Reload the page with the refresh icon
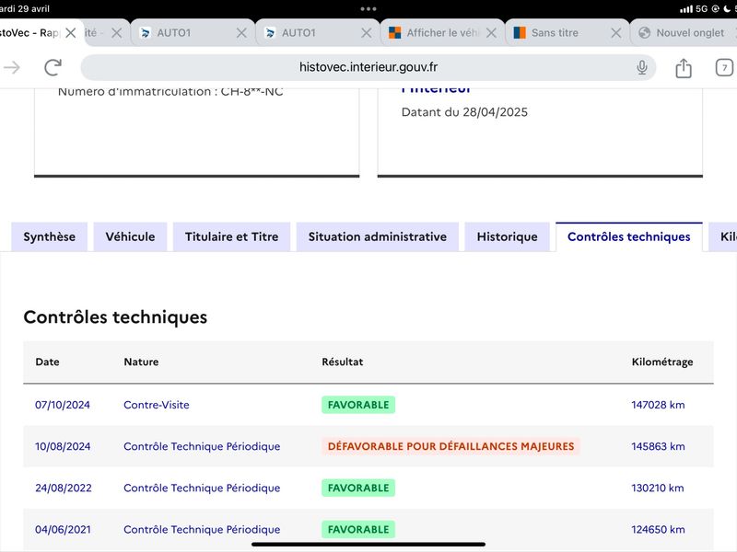The image size is (737, 552). (x=53, y=67)
